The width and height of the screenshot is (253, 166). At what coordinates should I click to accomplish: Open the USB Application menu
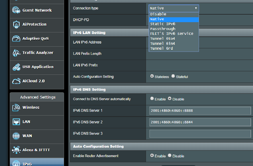(x=37, y=67)
